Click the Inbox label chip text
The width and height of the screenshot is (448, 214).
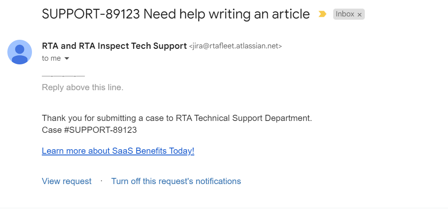pyautogui.click(x=345, y=14)
